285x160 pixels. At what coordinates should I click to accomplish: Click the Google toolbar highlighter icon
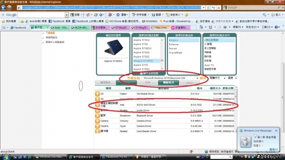click(x=187, y=15)
